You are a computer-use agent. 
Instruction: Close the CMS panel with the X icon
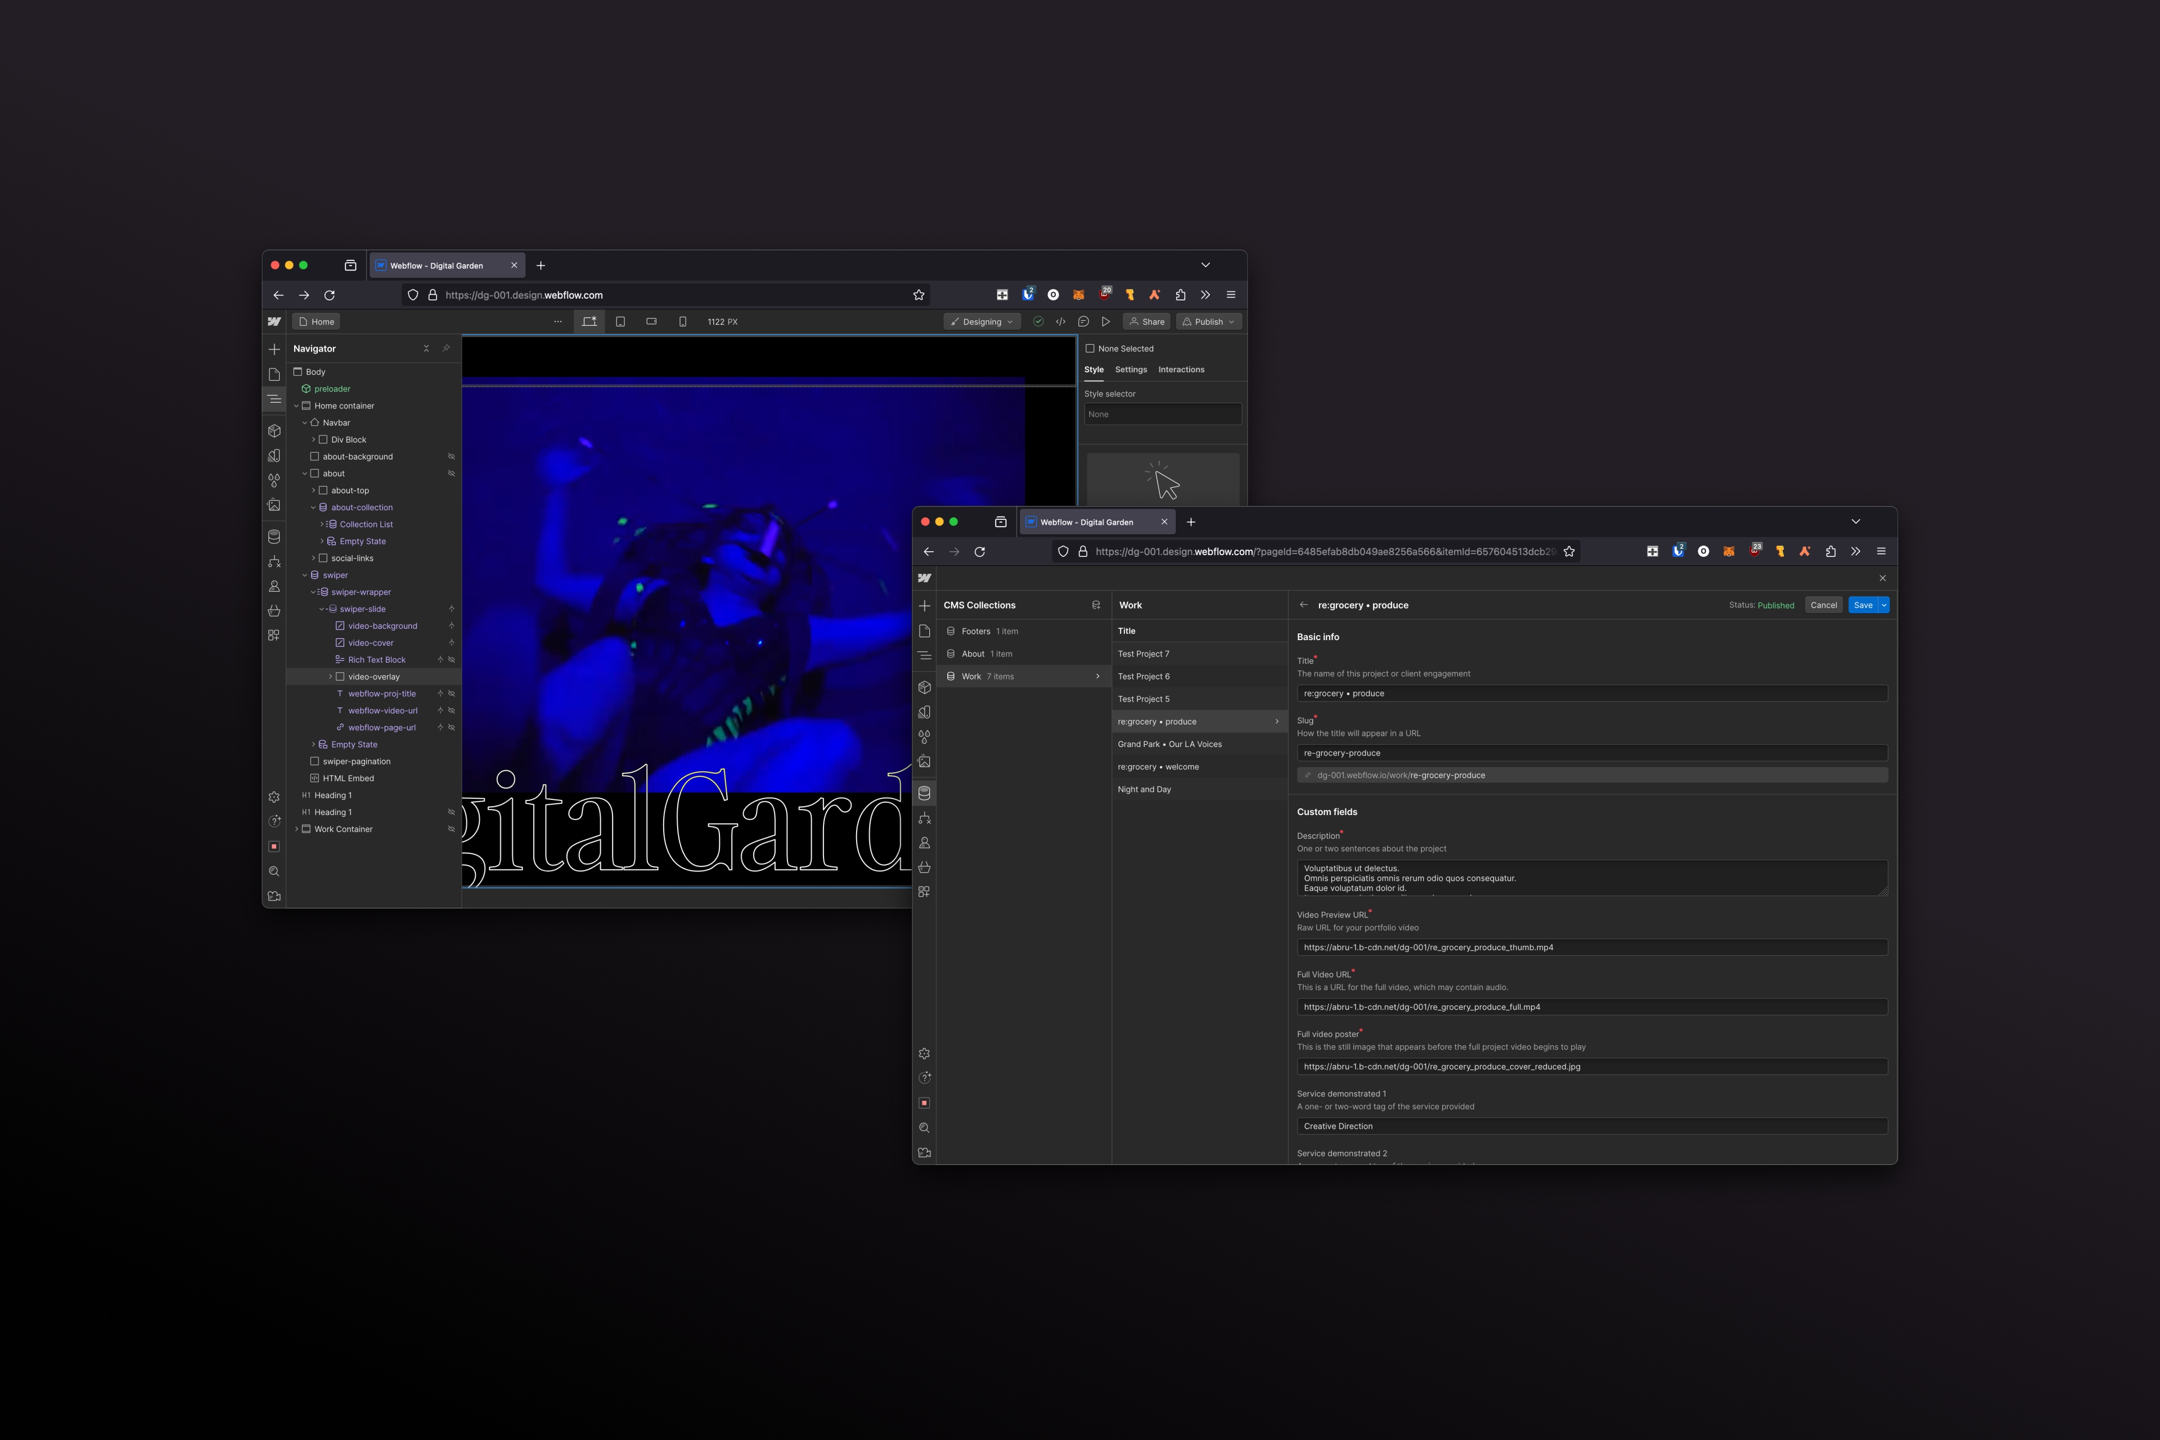(1883, 578)
